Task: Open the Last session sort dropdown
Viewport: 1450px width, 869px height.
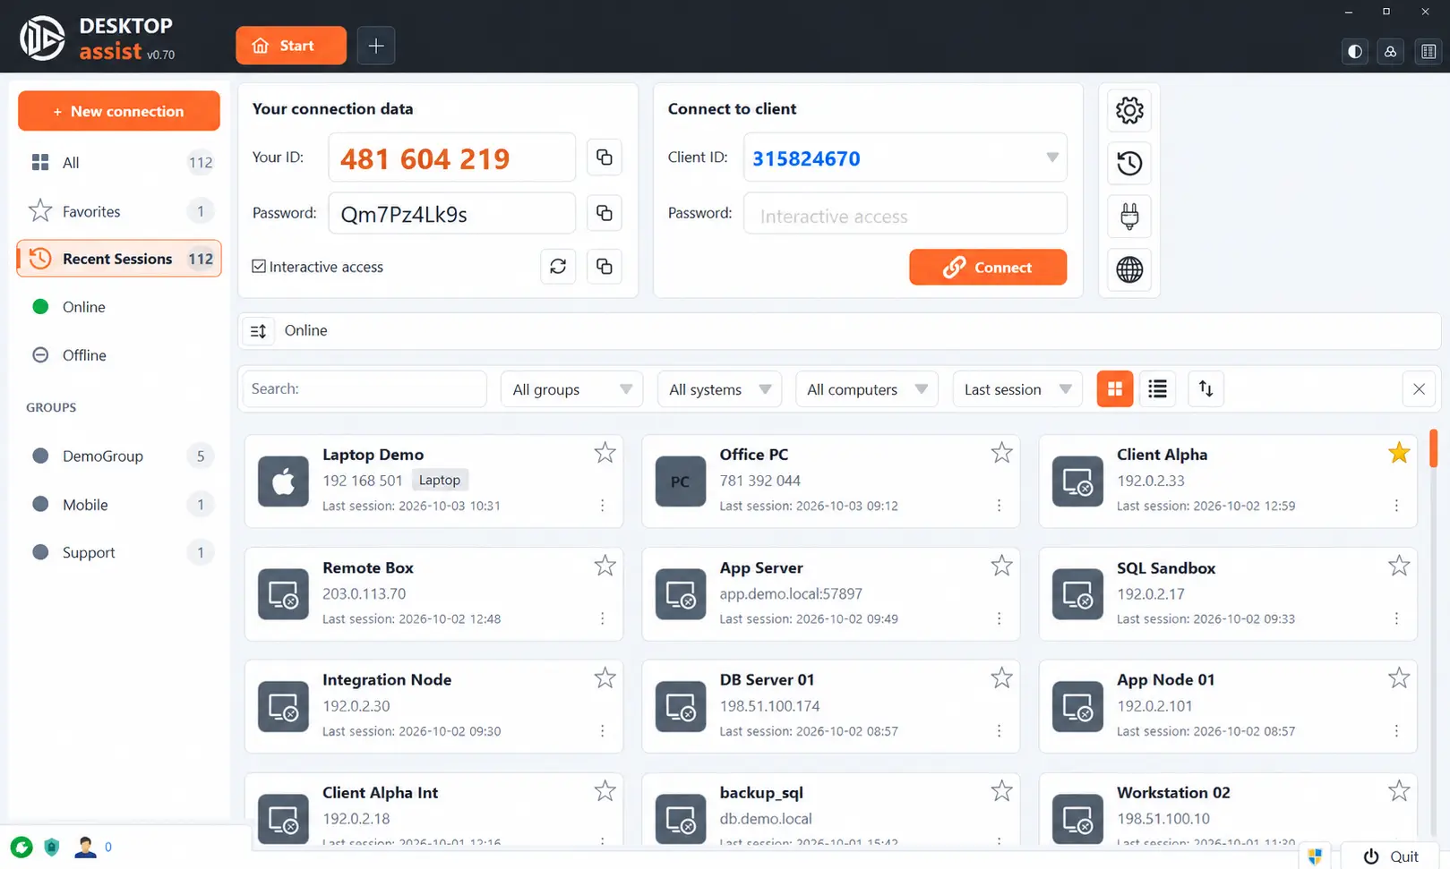Action: click(1017, 389)
